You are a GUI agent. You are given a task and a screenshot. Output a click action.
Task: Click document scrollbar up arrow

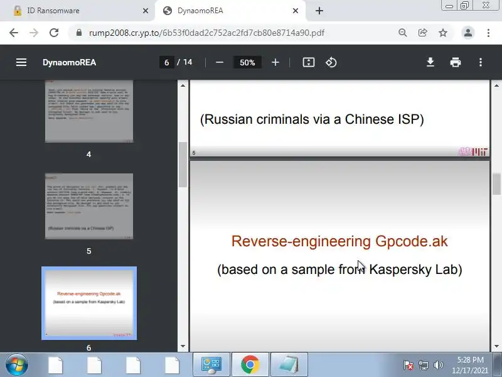(x=496, y=85)
